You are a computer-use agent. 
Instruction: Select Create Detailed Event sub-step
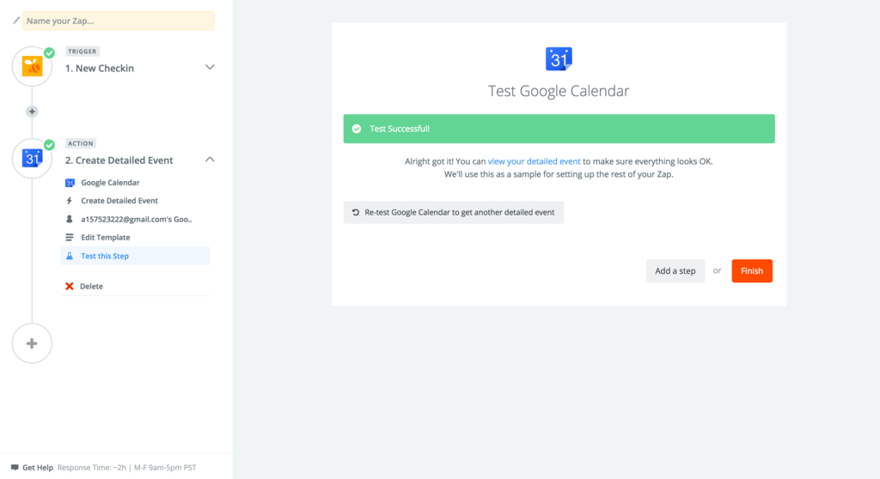(119, 200)
